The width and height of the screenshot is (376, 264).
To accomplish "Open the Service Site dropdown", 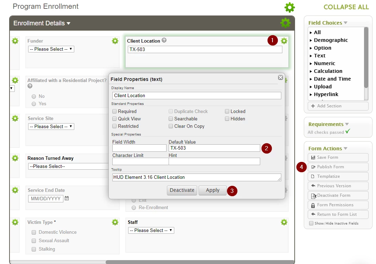I will coord(51,127).
